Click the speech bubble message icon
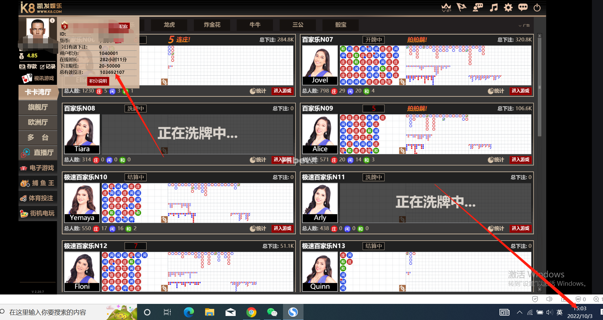603x320 pixels. (x=523, y=7)
